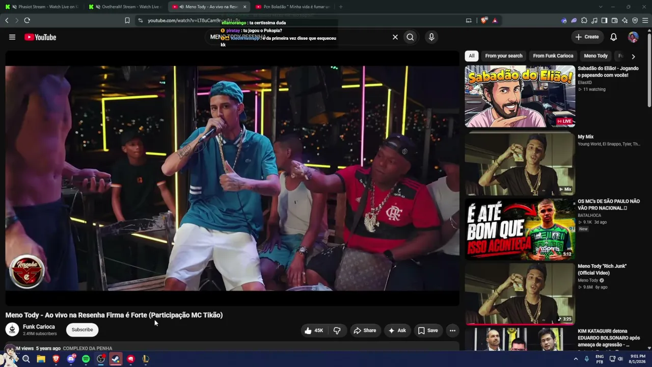Viewport: 652px width, 367px height.
Task: Reload the current page
Action: click(x=27, y=20)
